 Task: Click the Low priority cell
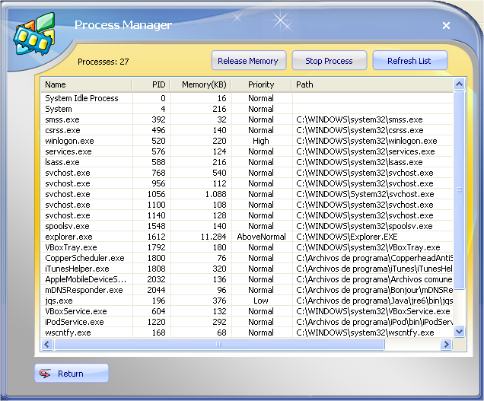[261, 301]
